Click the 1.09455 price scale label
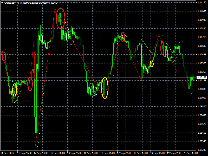This screenshot has height=156, width=208. pos(202,133)
